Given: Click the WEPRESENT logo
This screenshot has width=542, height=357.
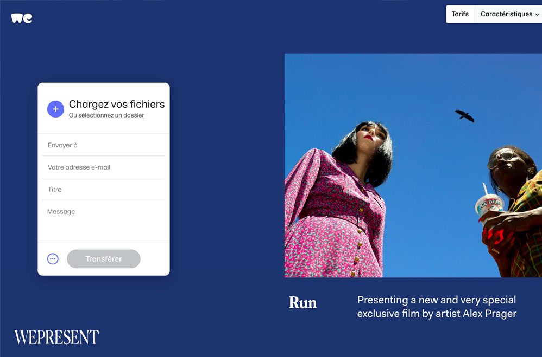Looking at the screenshot, I should 56,337.
